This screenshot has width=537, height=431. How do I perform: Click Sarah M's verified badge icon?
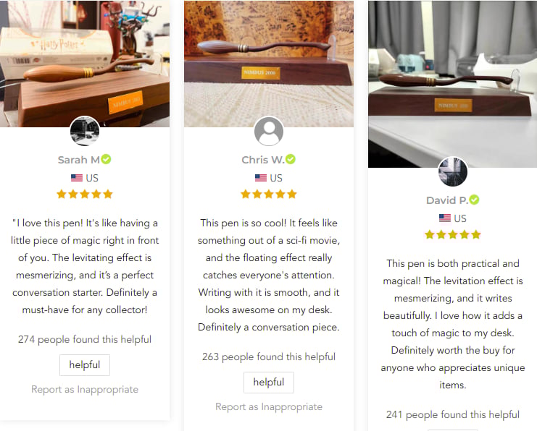pos(106,159)
